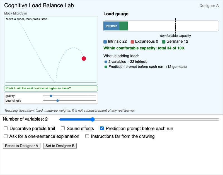223x175 pixels.
Task: Click the red Extraneous 0 legend swatch
Action: 132,42
